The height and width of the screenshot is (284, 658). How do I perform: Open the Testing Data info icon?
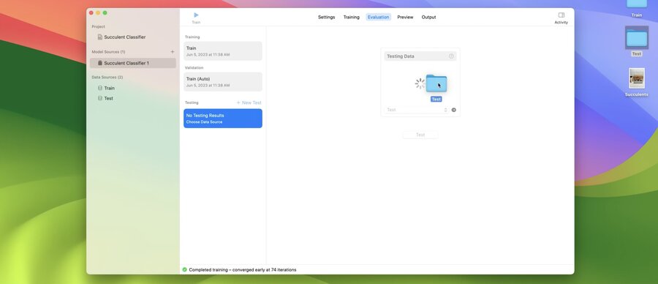click(x=451, y=56)
